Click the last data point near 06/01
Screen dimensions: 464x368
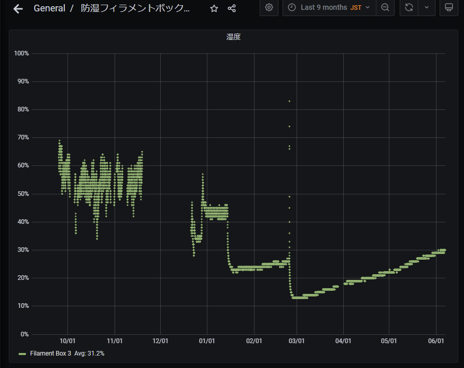pos(444,250)
